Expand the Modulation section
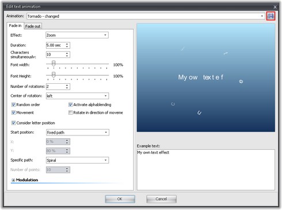Viewport: 282px width, 210px height. point(13,180)
